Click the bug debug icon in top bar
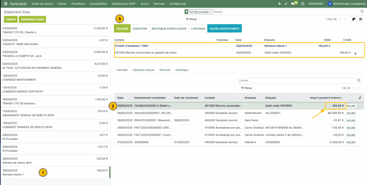This screenshot has width=367, height=185. [280, 4]
